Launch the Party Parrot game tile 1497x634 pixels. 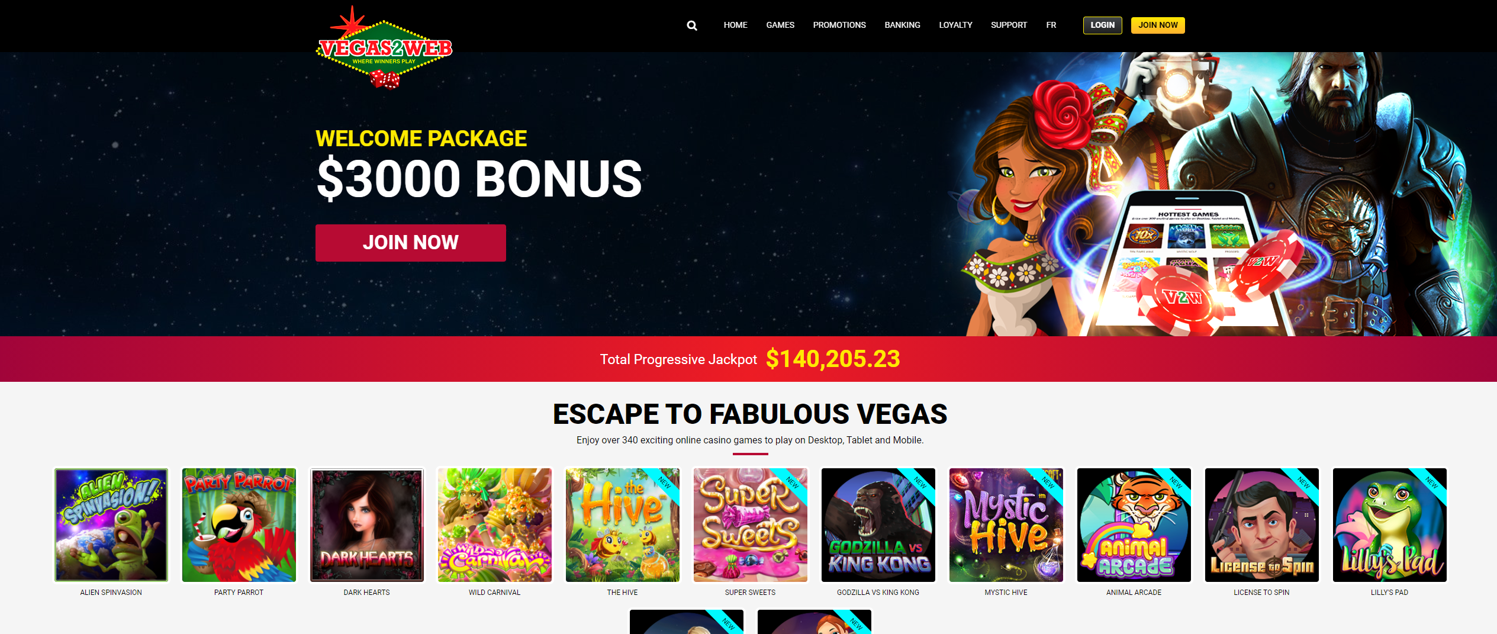pos(239,525)
